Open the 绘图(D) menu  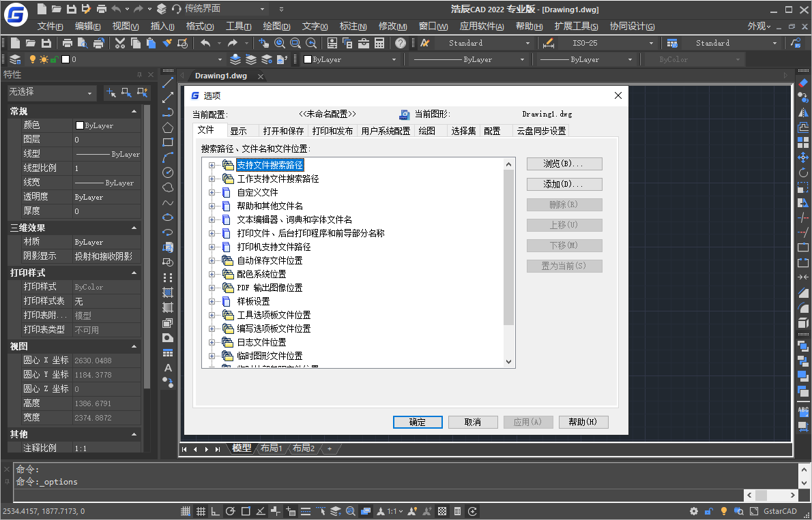click(x=276, y=26)
